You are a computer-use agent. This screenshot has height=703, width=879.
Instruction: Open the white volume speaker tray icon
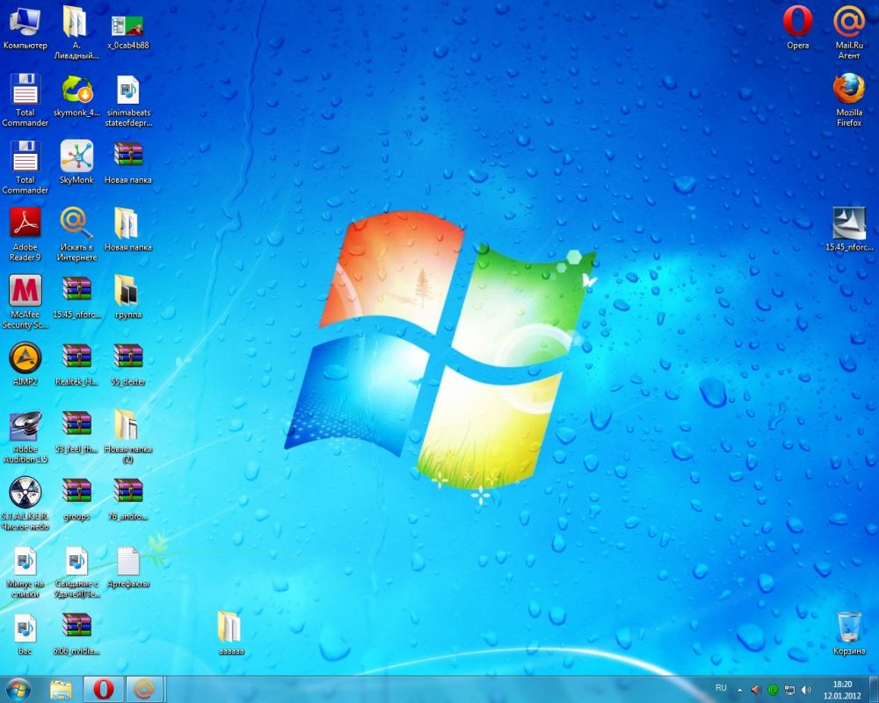coord(806,690)
